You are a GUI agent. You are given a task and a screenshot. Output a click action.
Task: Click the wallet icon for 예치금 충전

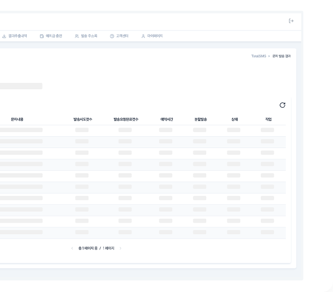42,36
